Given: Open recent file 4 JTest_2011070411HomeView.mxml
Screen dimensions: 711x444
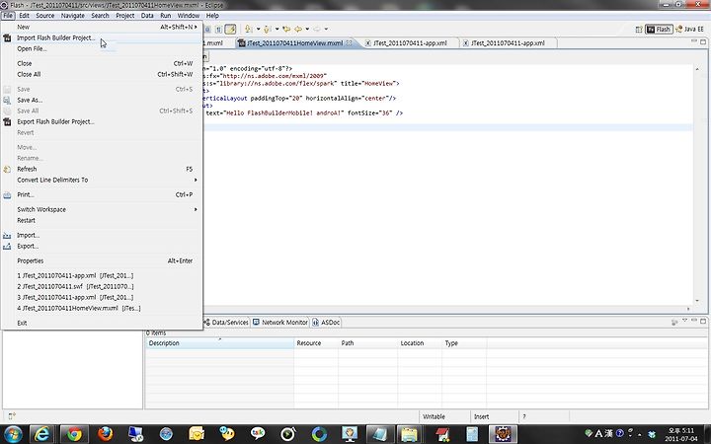Looking at the screenshot, I should [102, 309].
